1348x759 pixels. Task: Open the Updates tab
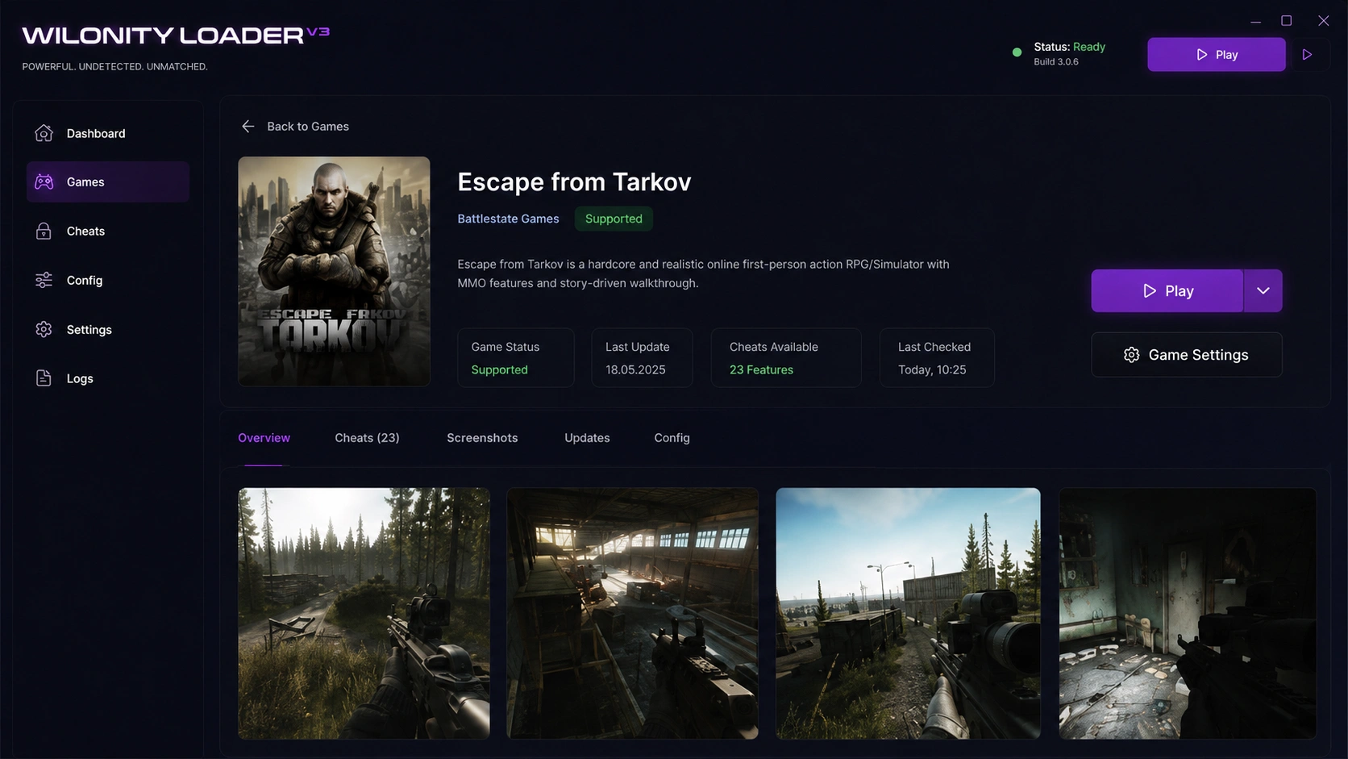coord(587,438)
